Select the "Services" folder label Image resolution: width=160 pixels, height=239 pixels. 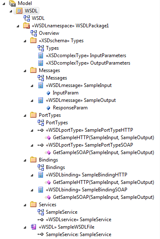(48, 205)
